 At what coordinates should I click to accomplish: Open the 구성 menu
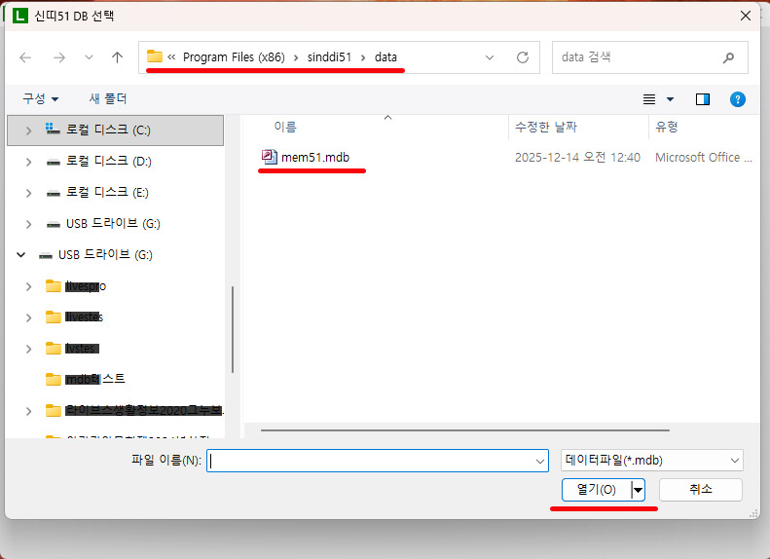tap(41, 99)
